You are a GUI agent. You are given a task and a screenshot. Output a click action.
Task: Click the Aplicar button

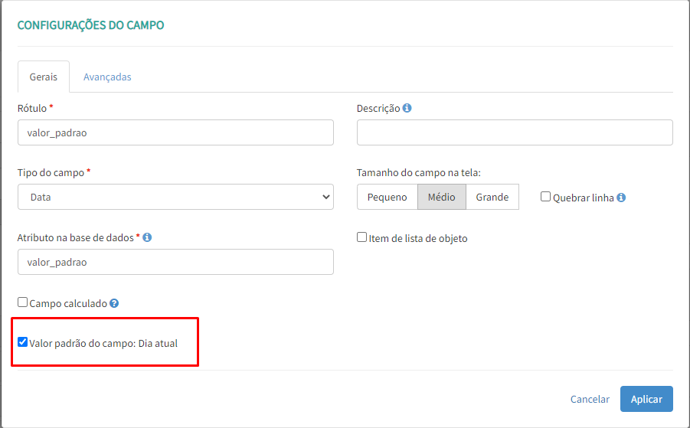coord(646,399)
